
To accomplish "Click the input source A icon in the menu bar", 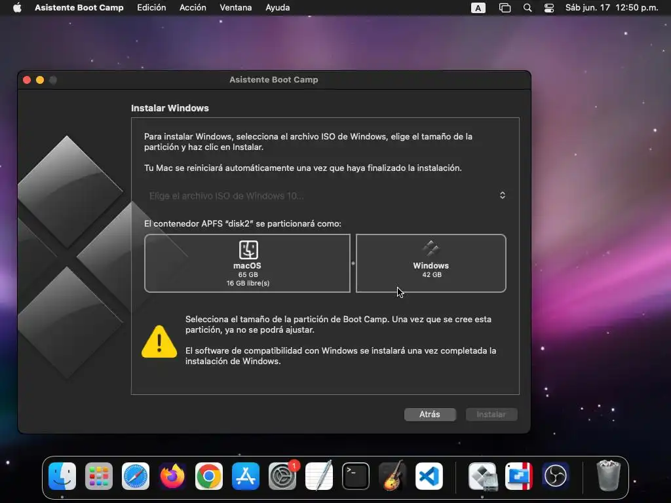I will click(478, 8).
